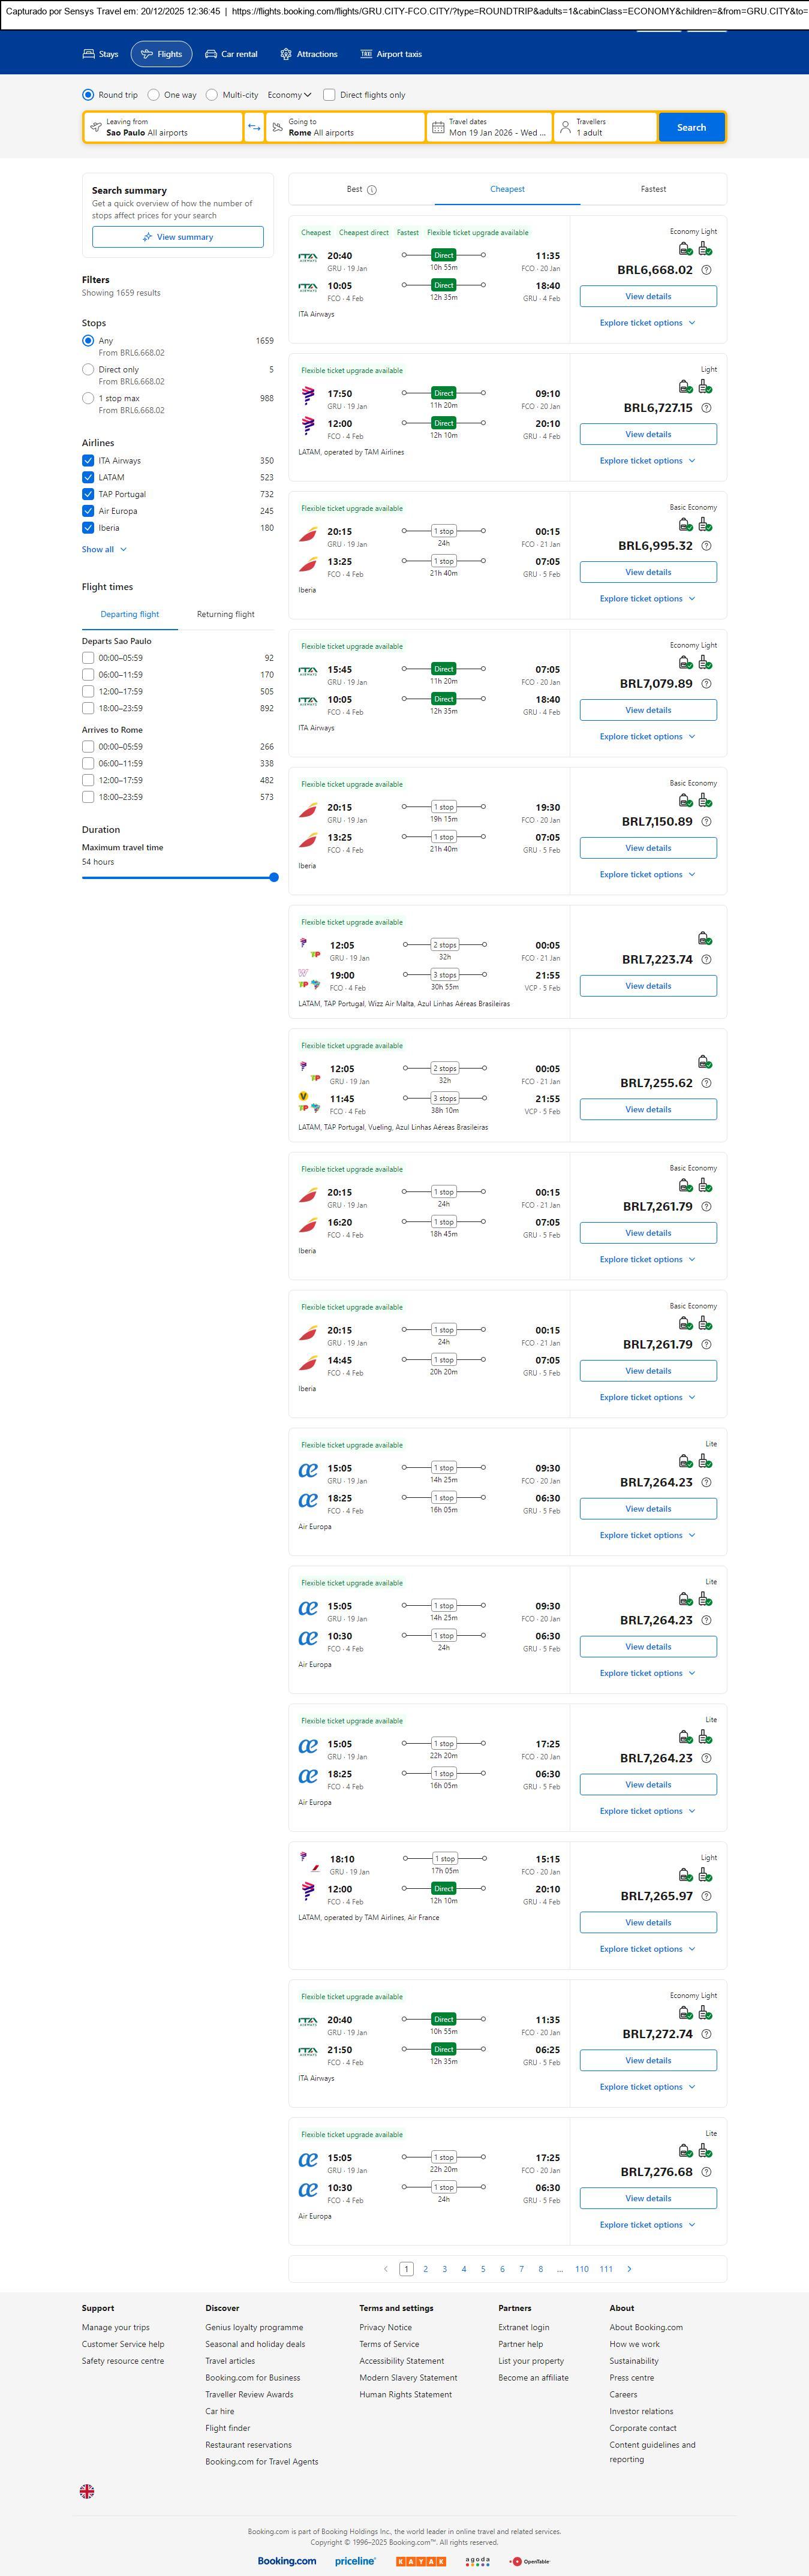The height and width of the screenshot is (2576, 809).
Task: Click the info icon beside the Best tab
Action: (x=372, y=190)
